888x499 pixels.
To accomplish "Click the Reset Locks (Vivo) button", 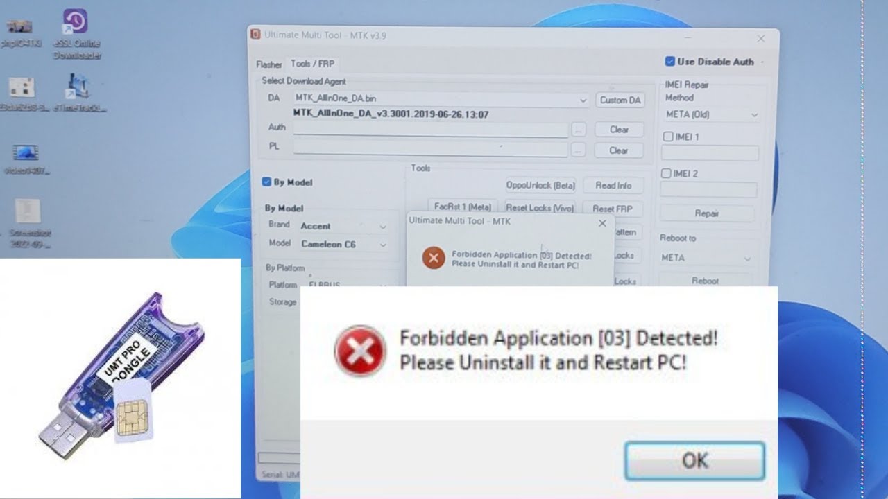I will point(540,208).
